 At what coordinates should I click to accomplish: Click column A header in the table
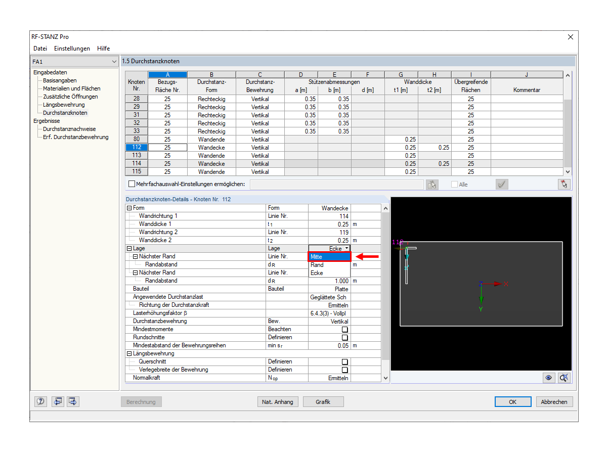[167, 75]
